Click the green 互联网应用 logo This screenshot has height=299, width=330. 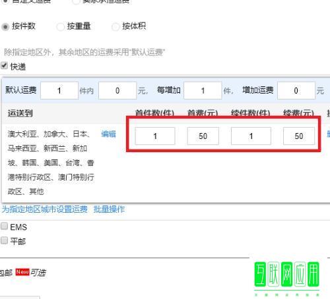coord(287,277)
